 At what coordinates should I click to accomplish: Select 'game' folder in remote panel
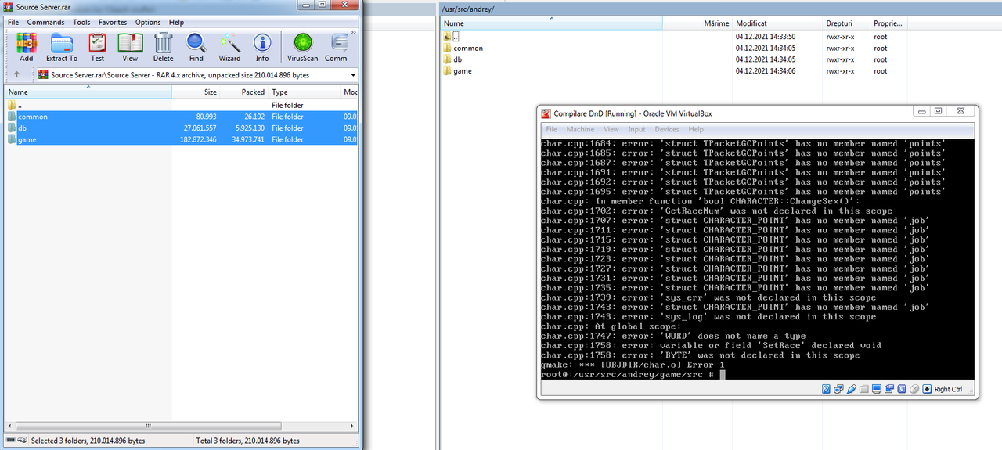click(457, 70)
